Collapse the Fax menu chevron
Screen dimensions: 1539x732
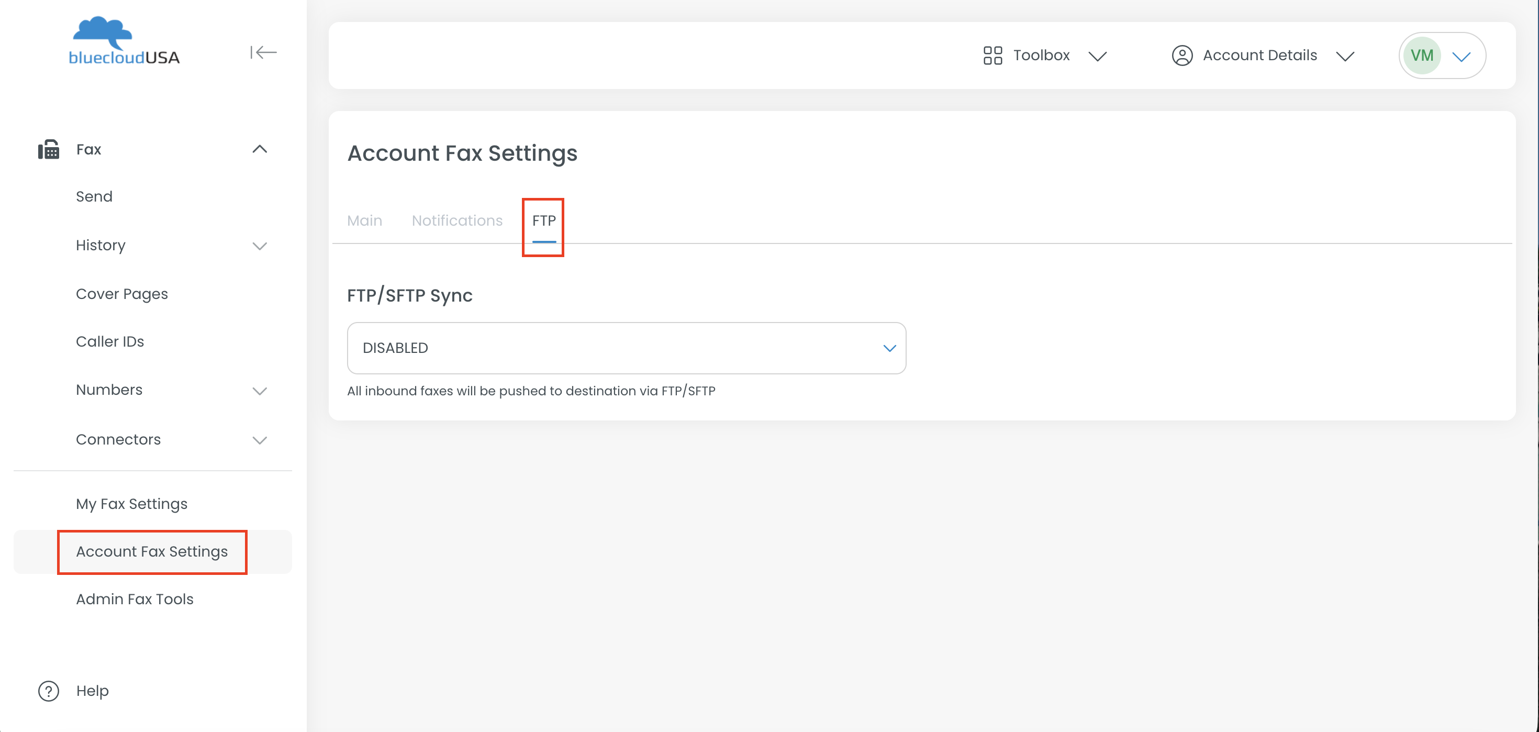pyautogui.click(x=259, y=149)
